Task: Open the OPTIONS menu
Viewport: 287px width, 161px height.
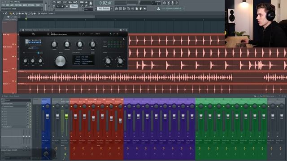Action: point(31,5)
